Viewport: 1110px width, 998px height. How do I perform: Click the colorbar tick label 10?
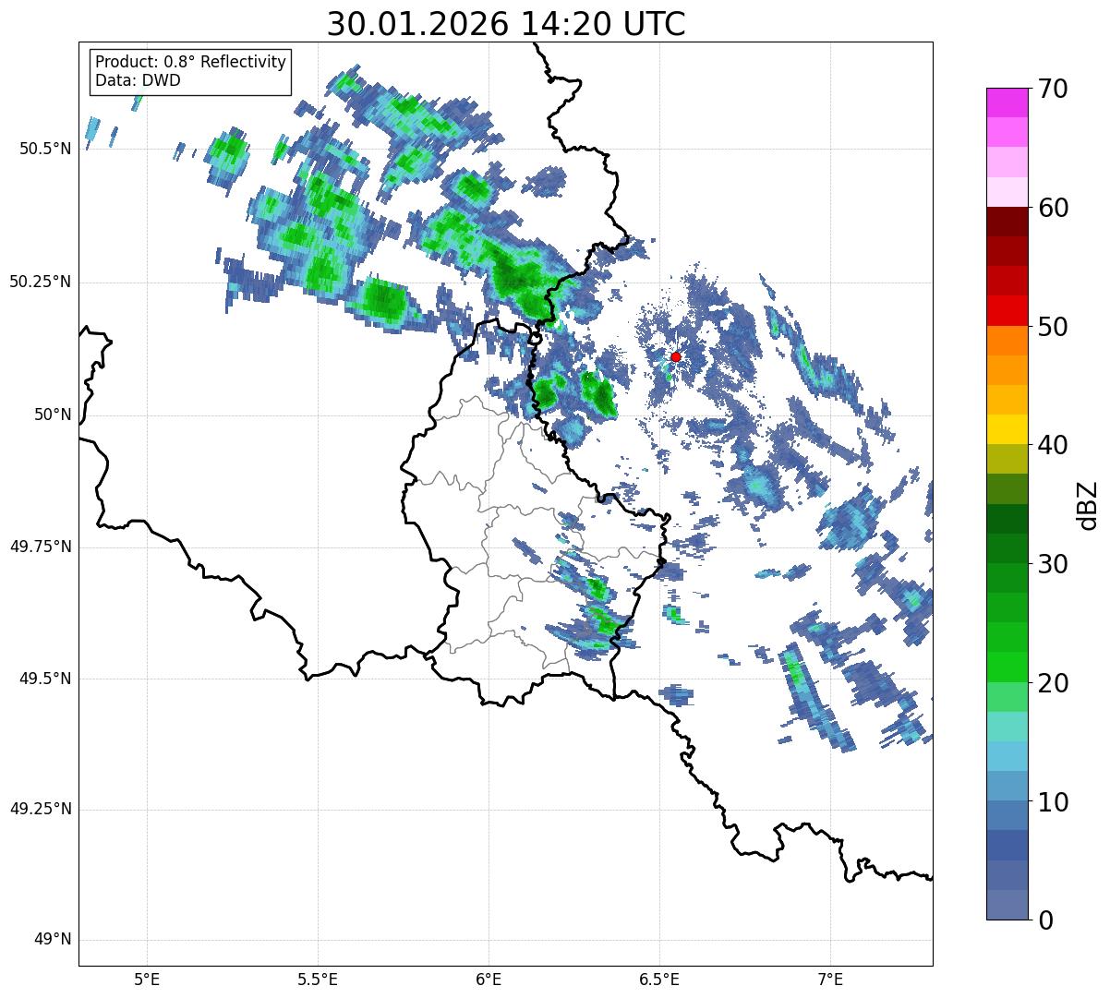pyautogui.click(x=1052, y=802)
